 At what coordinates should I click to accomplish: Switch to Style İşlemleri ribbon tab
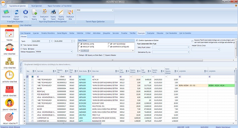[x=37, y=6]
